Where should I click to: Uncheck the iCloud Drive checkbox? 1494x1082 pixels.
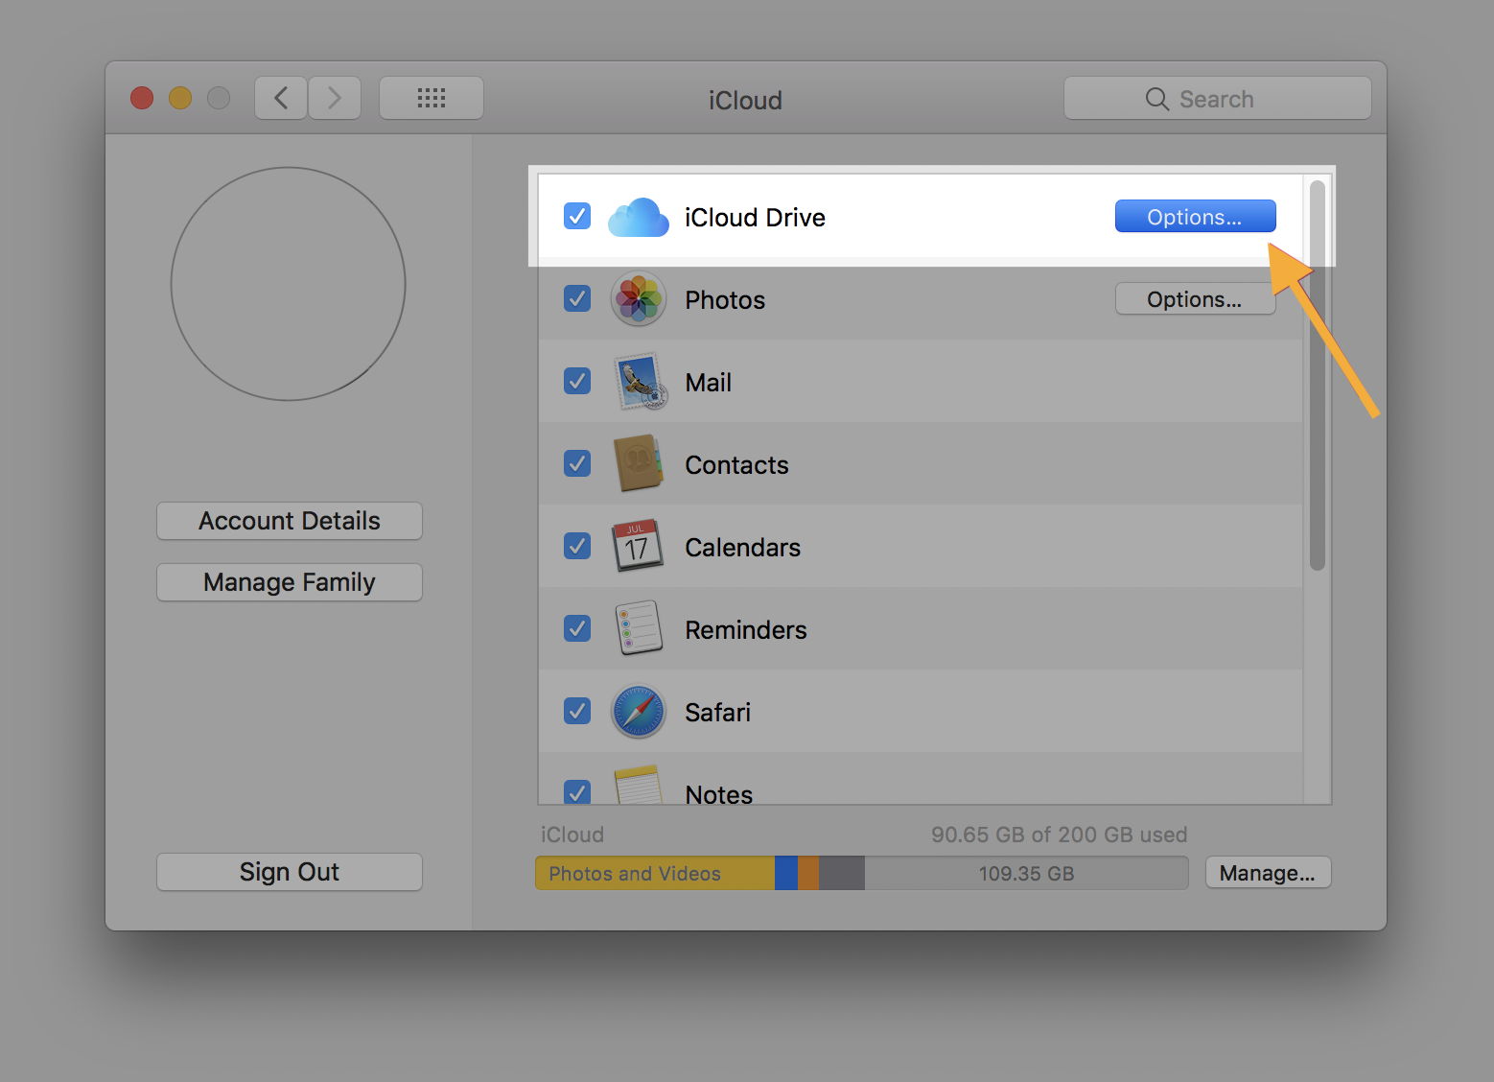(577, 216)
